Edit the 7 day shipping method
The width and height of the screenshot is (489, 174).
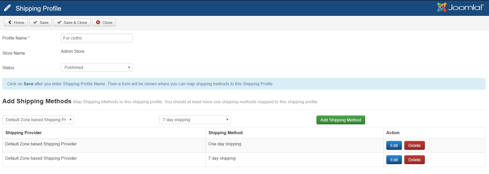click(394, 160)
